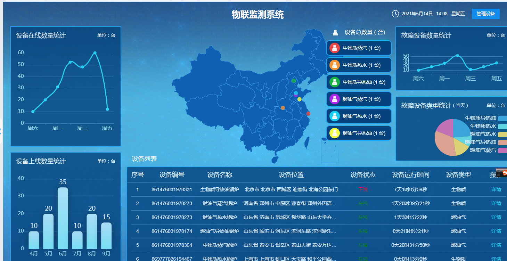Click the green map marker near Beijing
Viewport: 507px width, 261px height.
pos(294,81)
